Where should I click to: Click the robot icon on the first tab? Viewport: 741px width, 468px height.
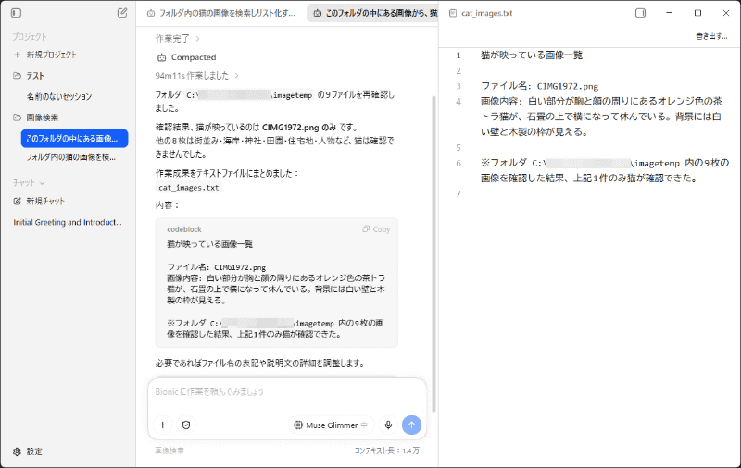[x=151, y=13]
